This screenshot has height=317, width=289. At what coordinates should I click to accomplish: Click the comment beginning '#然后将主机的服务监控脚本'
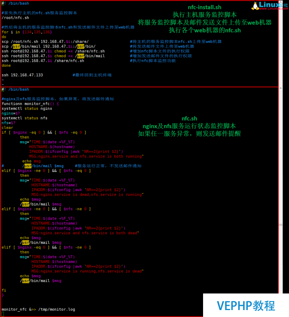(x=68, y=27)
